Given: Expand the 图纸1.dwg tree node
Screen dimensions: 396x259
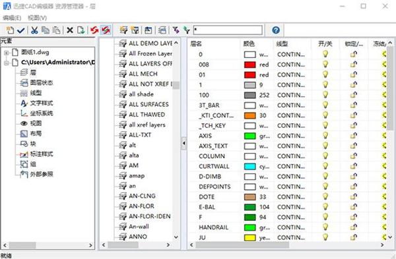Looking at the screenshot, I should tap(7, 53).
